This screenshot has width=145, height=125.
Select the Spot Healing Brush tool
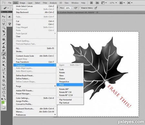pos(4,40)
